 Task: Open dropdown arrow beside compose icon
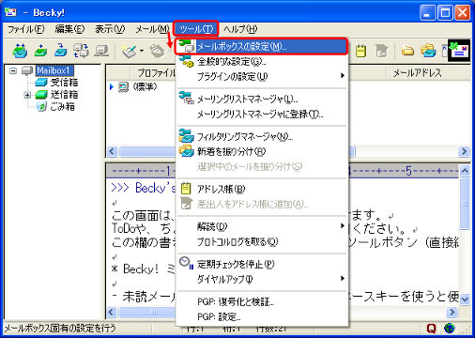coord(142,51)
